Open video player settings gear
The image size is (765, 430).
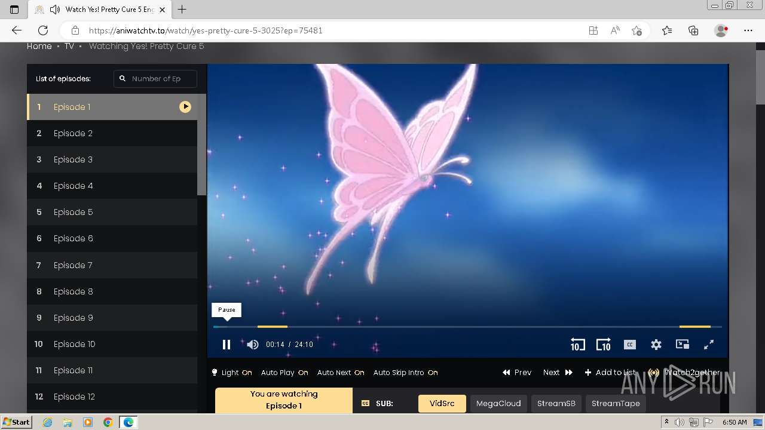click(656, 345)
